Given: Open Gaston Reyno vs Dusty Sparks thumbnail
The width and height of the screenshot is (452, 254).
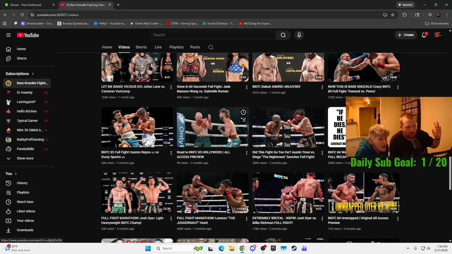Looking at the screenshot, I should click(137, 127).
